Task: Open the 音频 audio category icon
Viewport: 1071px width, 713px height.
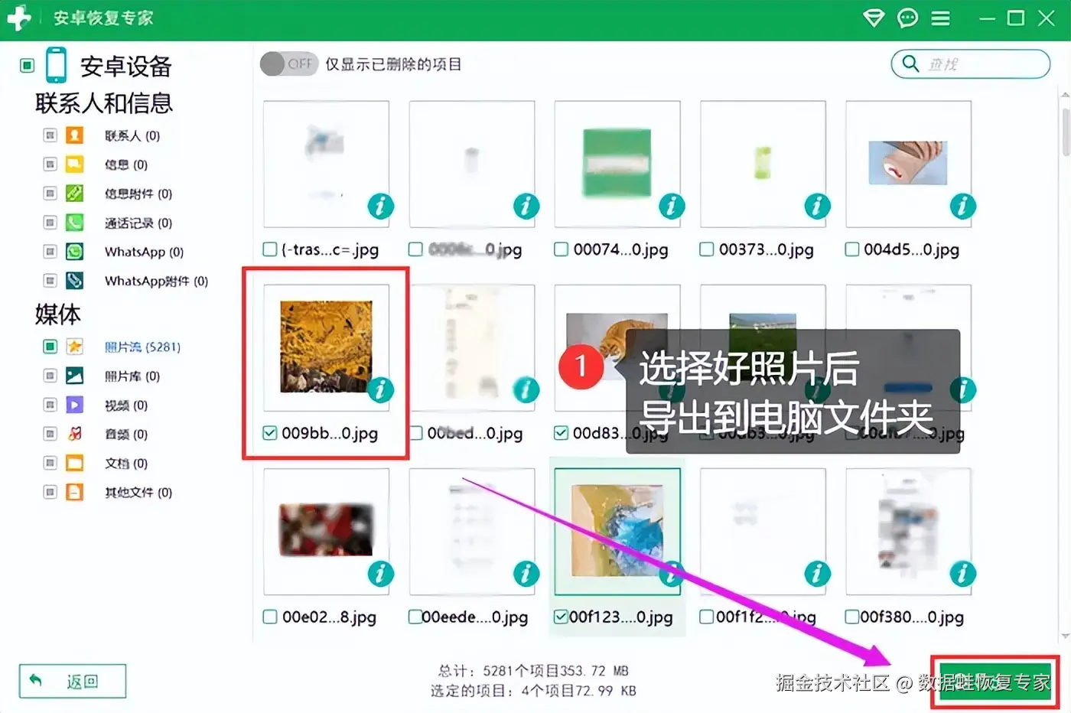Action: coord(74,434)
